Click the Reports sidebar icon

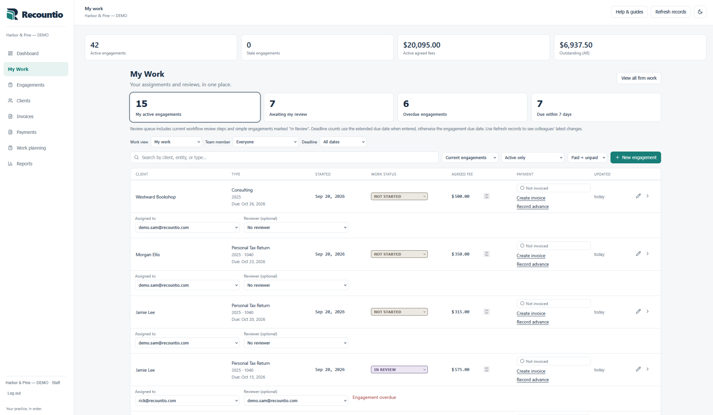[x=10, y=164]
